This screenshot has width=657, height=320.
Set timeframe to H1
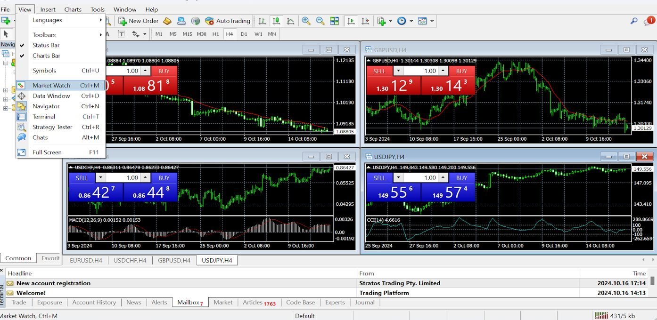click(x=215, y=34)
